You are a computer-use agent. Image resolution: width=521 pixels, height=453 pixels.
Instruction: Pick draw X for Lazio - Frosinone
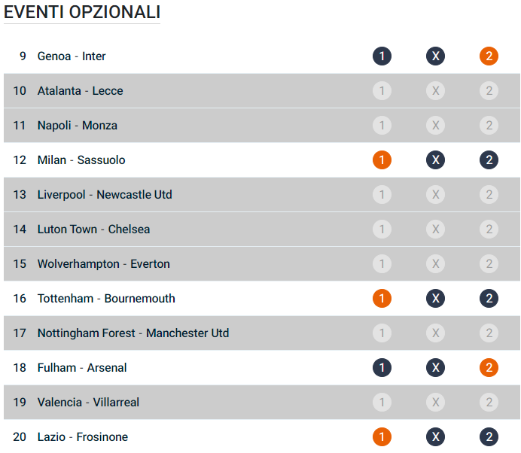click(x=435, y=437)
